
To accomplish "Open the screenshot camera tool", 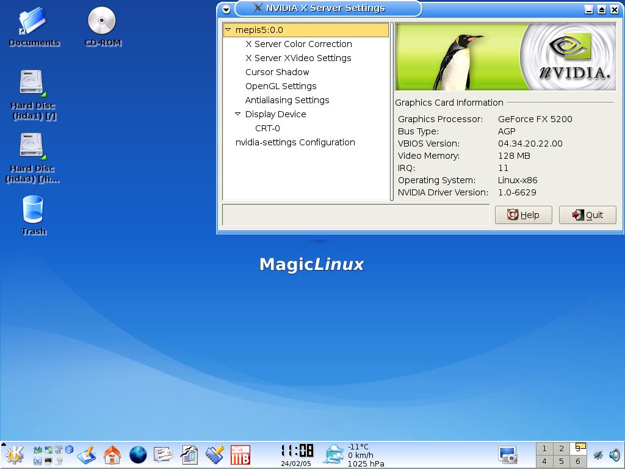I will tap(508, 454).
